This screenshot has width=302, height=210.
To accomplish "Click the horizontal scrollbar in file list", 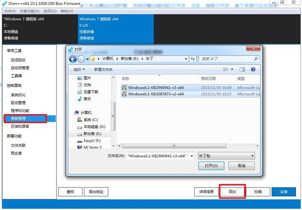I will (174, 146).
